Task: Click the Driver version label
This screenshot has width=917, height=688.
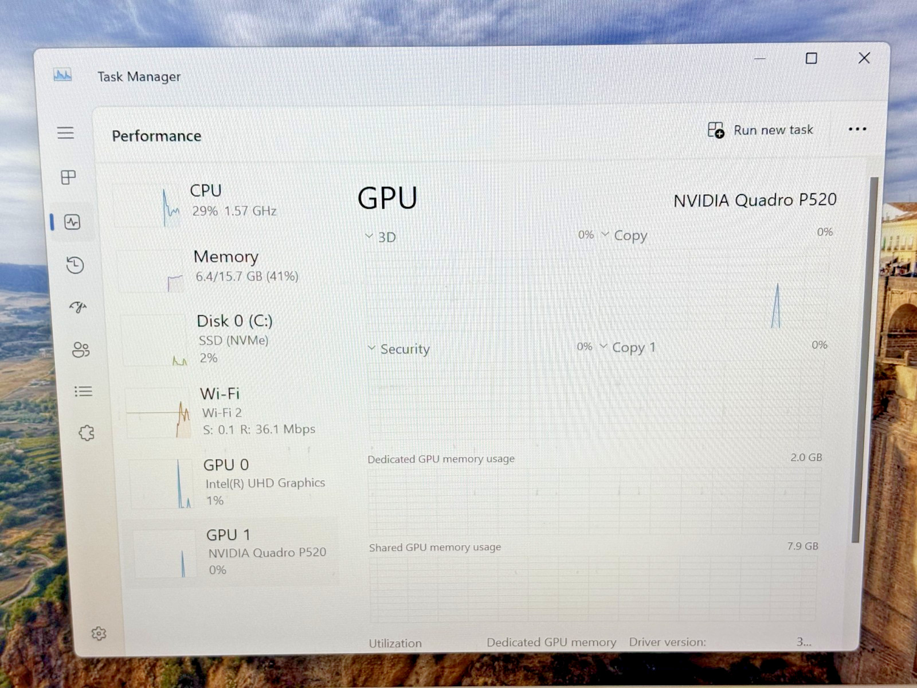Action: point(667,642)
